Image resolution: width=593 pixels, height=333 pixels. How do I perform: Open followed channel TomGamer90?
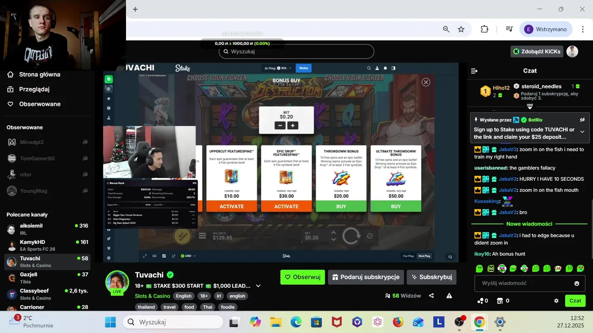coord(48,158)
